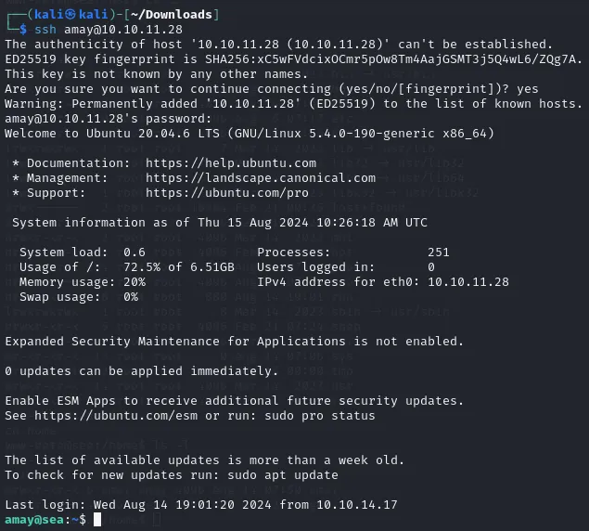Click the Processes count 251
589x531 pixels.
coord(439,253)
